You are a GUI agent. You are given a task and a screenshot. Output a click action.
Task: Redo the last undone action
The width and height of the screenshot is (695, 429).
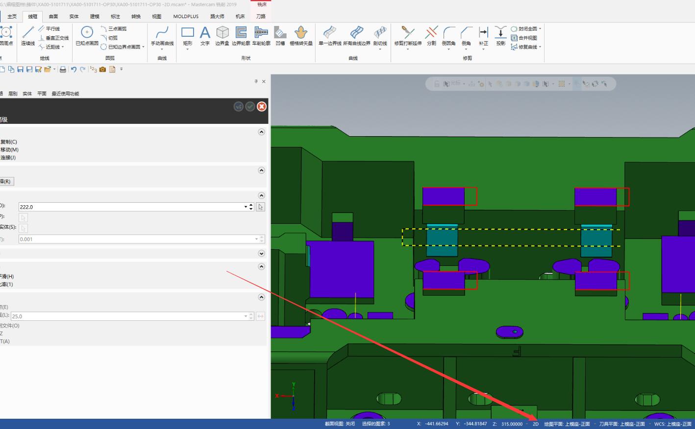(x=83, y=70)
